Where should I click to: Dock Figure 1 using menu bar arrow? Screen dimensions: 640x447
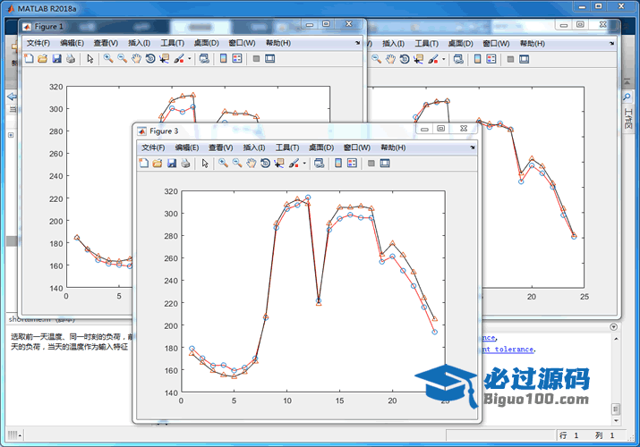(357, 43)
